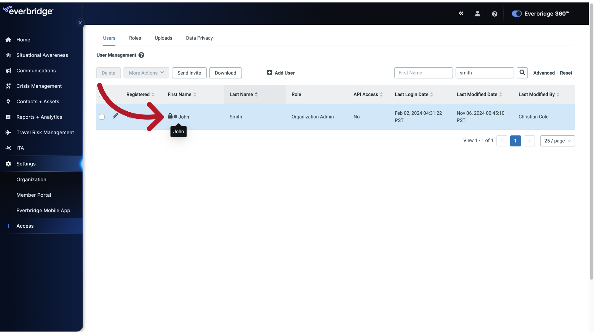Open Situational Awareness from sidebar

pyautogui.click(x=42, y=55)
